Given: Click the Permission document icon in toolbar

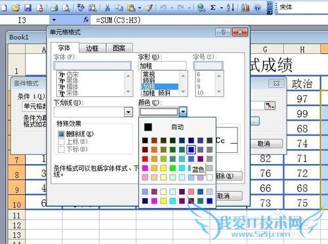Looking at the screenshot, I should click(40, 8).
